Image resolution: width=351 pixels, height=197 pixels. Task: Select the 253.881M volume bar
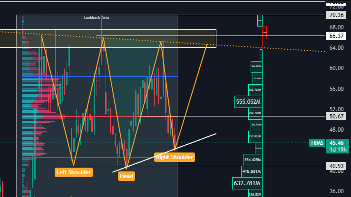[x=255, y=136]
